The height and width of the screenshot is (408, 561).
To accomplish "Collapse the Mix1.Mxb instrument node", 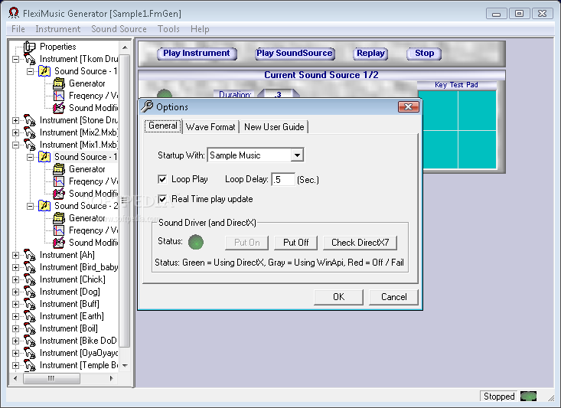I will [15, 145].
